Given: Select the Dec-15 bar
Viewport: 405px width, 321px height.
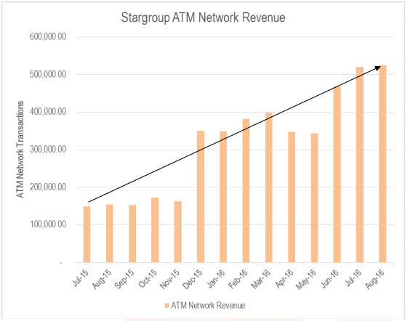Looking at the screenshot, I should tap(201, 197).
